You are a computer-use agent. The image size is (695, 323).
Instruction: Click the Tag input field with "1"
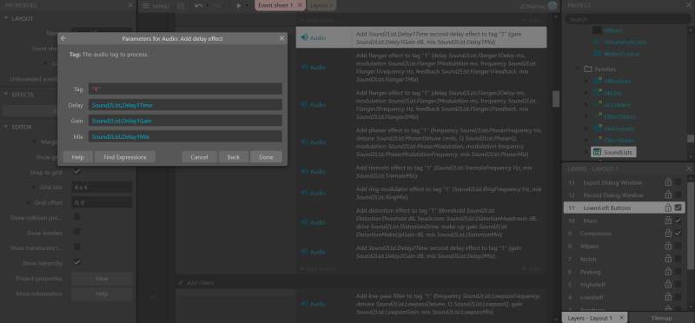[185, 89]
